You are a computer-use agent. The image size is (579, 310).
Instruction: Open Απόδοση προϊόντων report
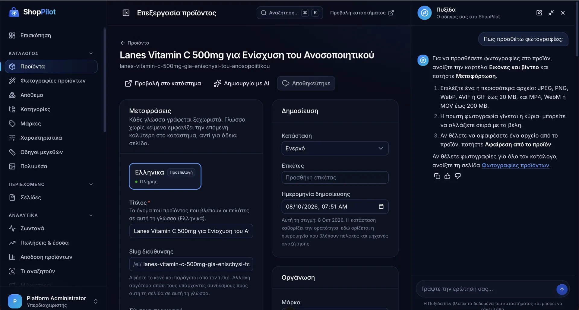pos(51,257)
